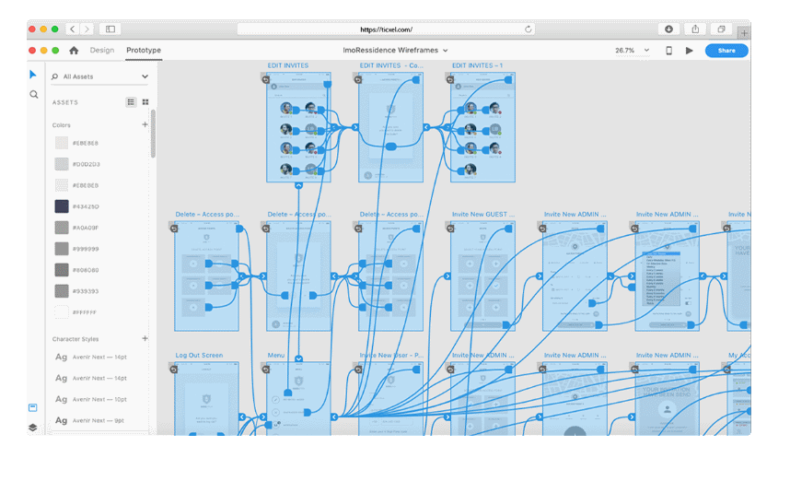790x493 pixels.
Task: Switch assets to grid view
Action: pos(145,102)
